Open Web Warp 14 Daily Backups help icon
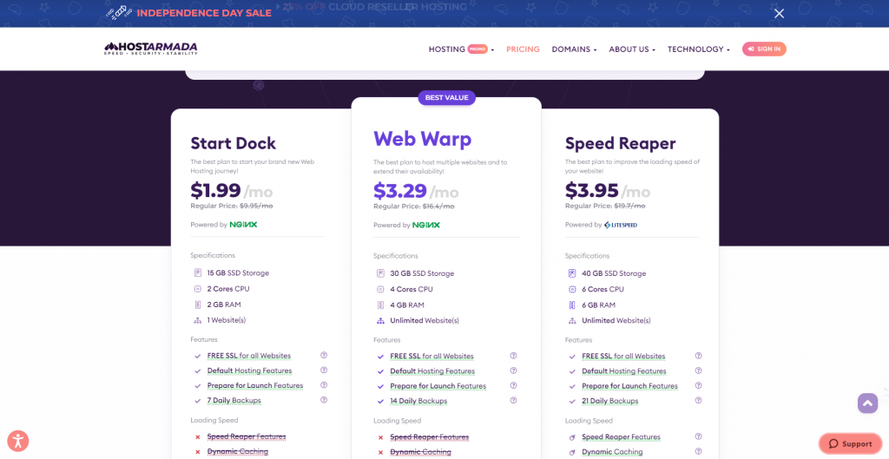This screenshot has height=459, width=889. click(513, 400)
